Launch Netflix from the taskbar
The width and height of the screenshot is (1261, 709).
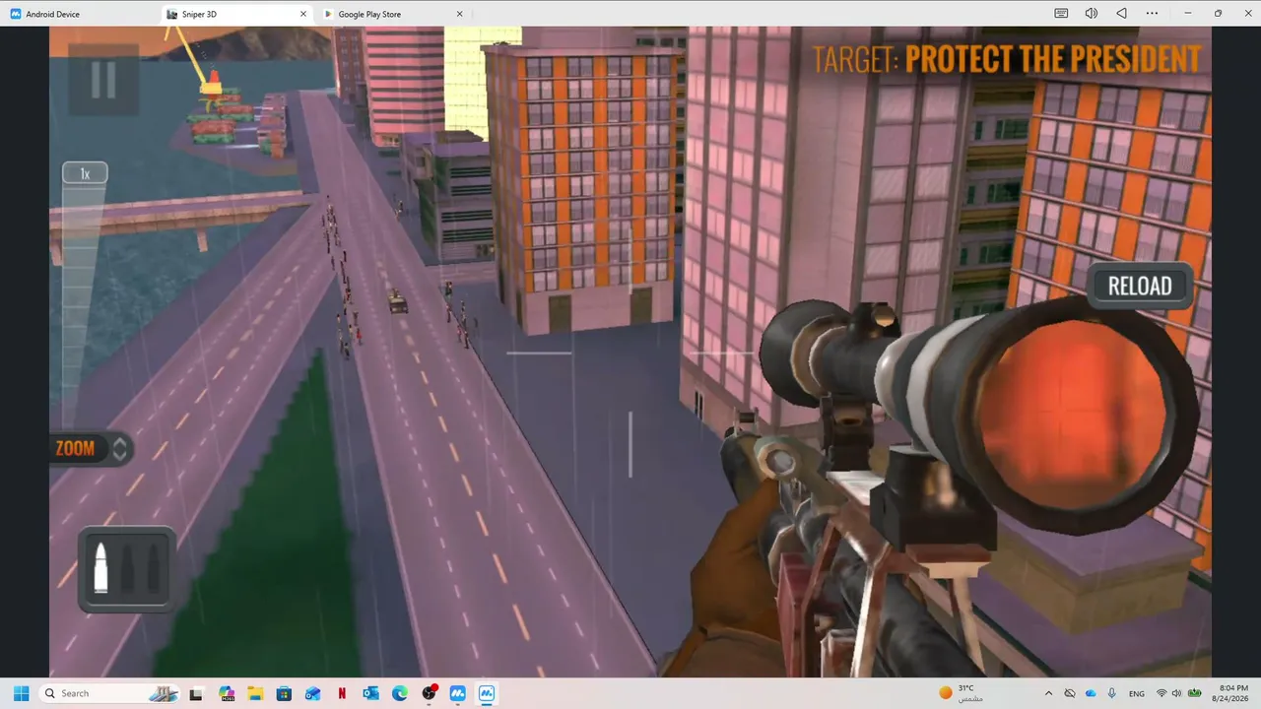(x=342, y=693)
